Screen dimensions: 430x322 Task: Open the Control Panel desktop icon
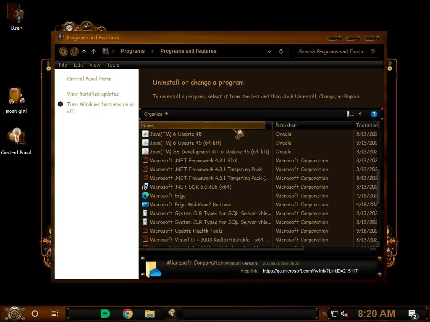[x=16, y=142]
